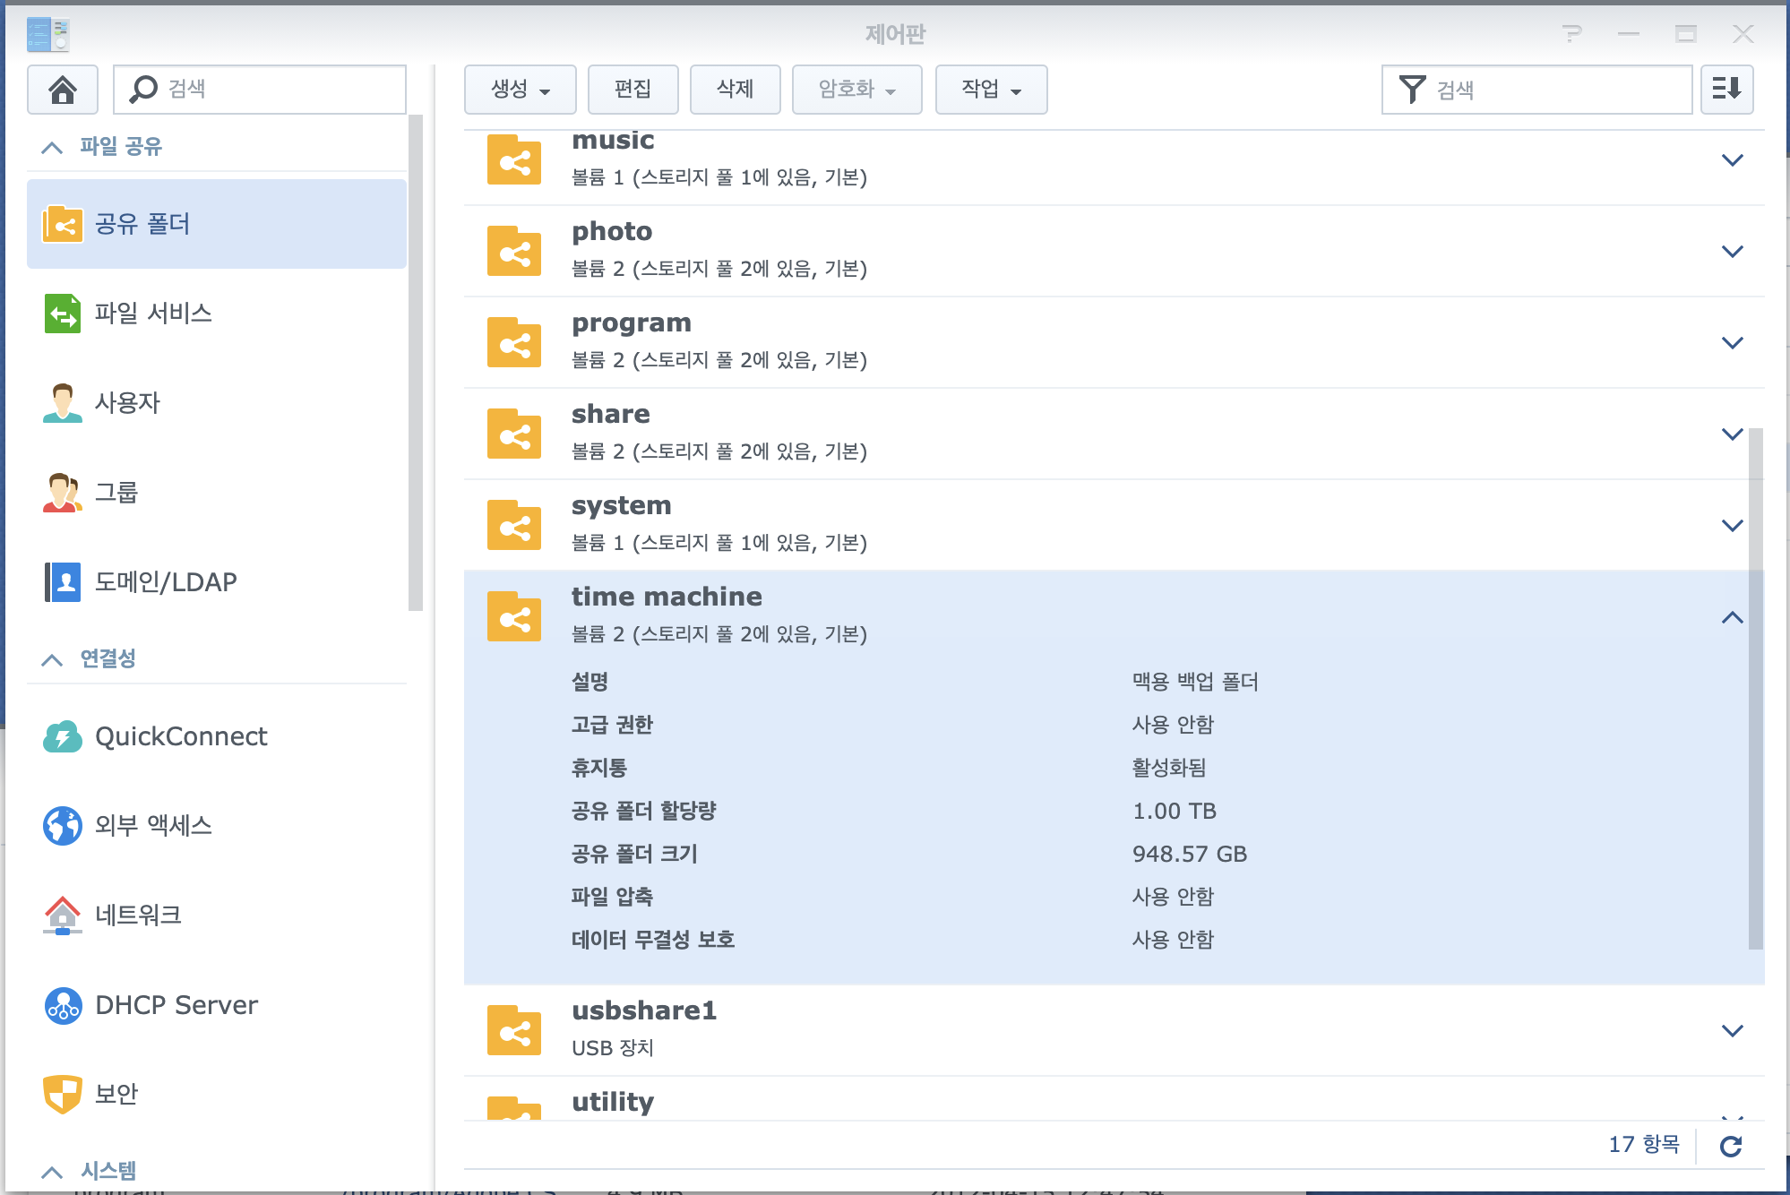1790x1195 pixels.
Task: Open the 사용자 user settings
Action: pos(127,403)
